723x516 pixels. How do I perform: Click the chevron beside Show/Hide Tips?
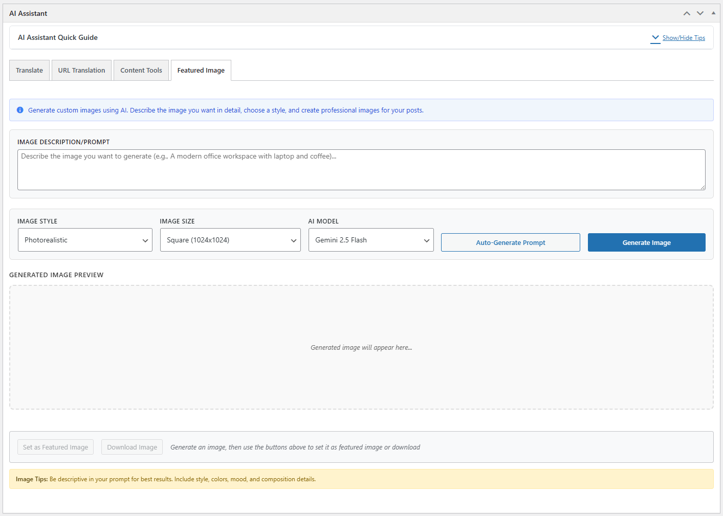[655, 38]
